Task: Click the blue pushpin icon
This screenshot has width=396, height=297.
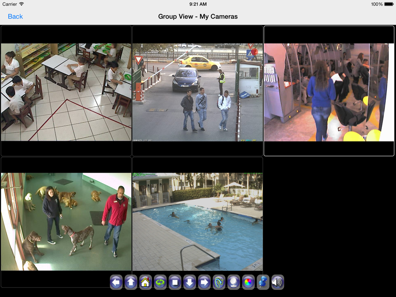Action: pos(263,282)
